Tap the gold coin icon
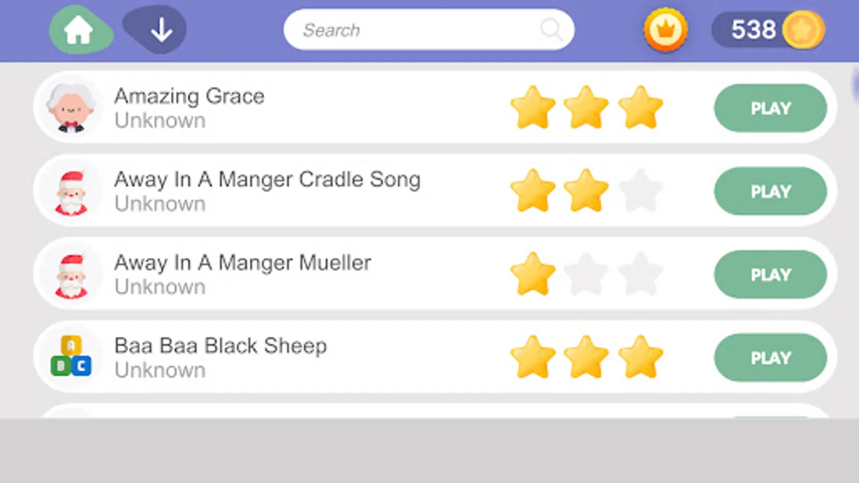Image resolution: width=859 pixels, height=483 pixels. coord(803,30)
